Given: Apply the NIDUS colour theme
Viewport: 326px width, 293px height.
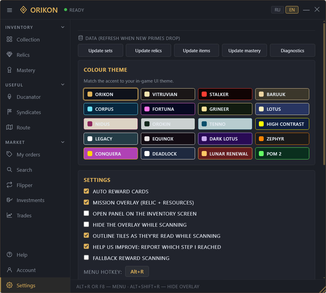Looking at the screenshot, I should (111, 124).
